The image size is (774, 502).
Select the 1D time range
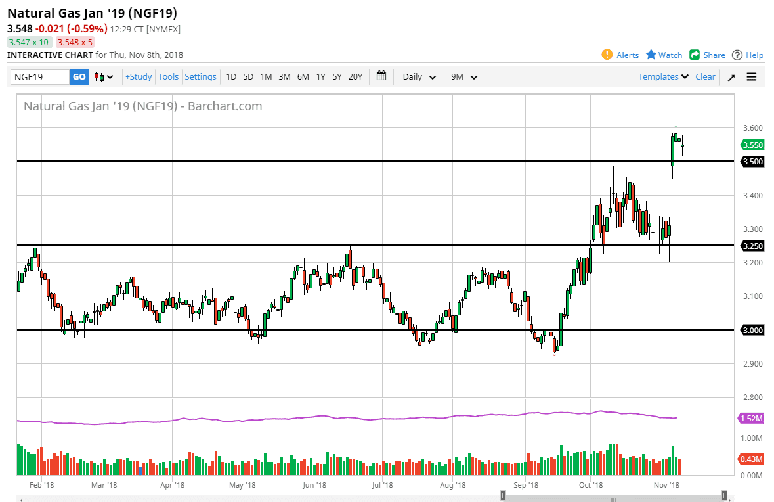coord(231,77)
